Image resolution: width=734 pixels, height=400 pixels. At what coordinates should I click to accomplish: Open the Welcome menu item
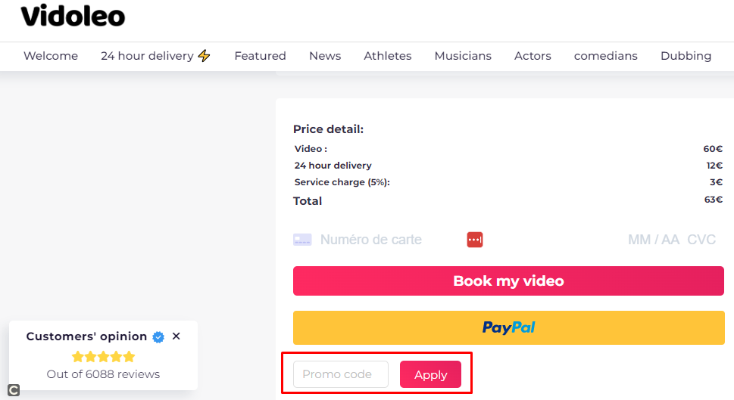51,56
